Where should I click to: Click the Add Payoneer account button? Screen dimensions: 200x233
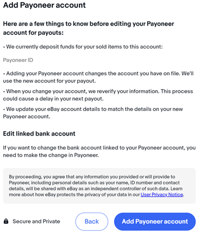click(x=155, y=222)
